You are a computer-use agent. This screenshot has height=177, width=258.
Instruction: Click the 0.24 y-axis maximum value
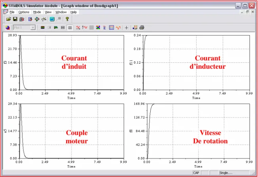click(137, 35)
